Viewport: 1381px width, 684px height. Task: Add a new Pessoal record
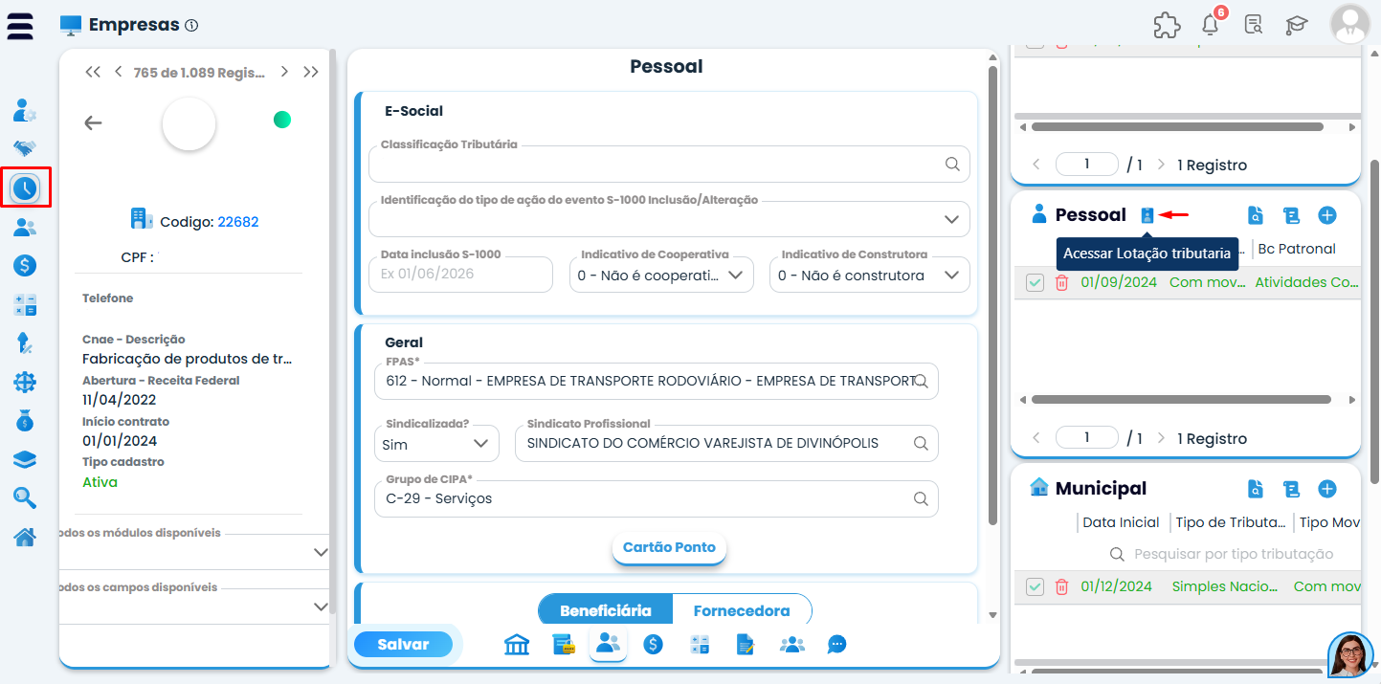pyautogui.click(x=1327, y=215)
